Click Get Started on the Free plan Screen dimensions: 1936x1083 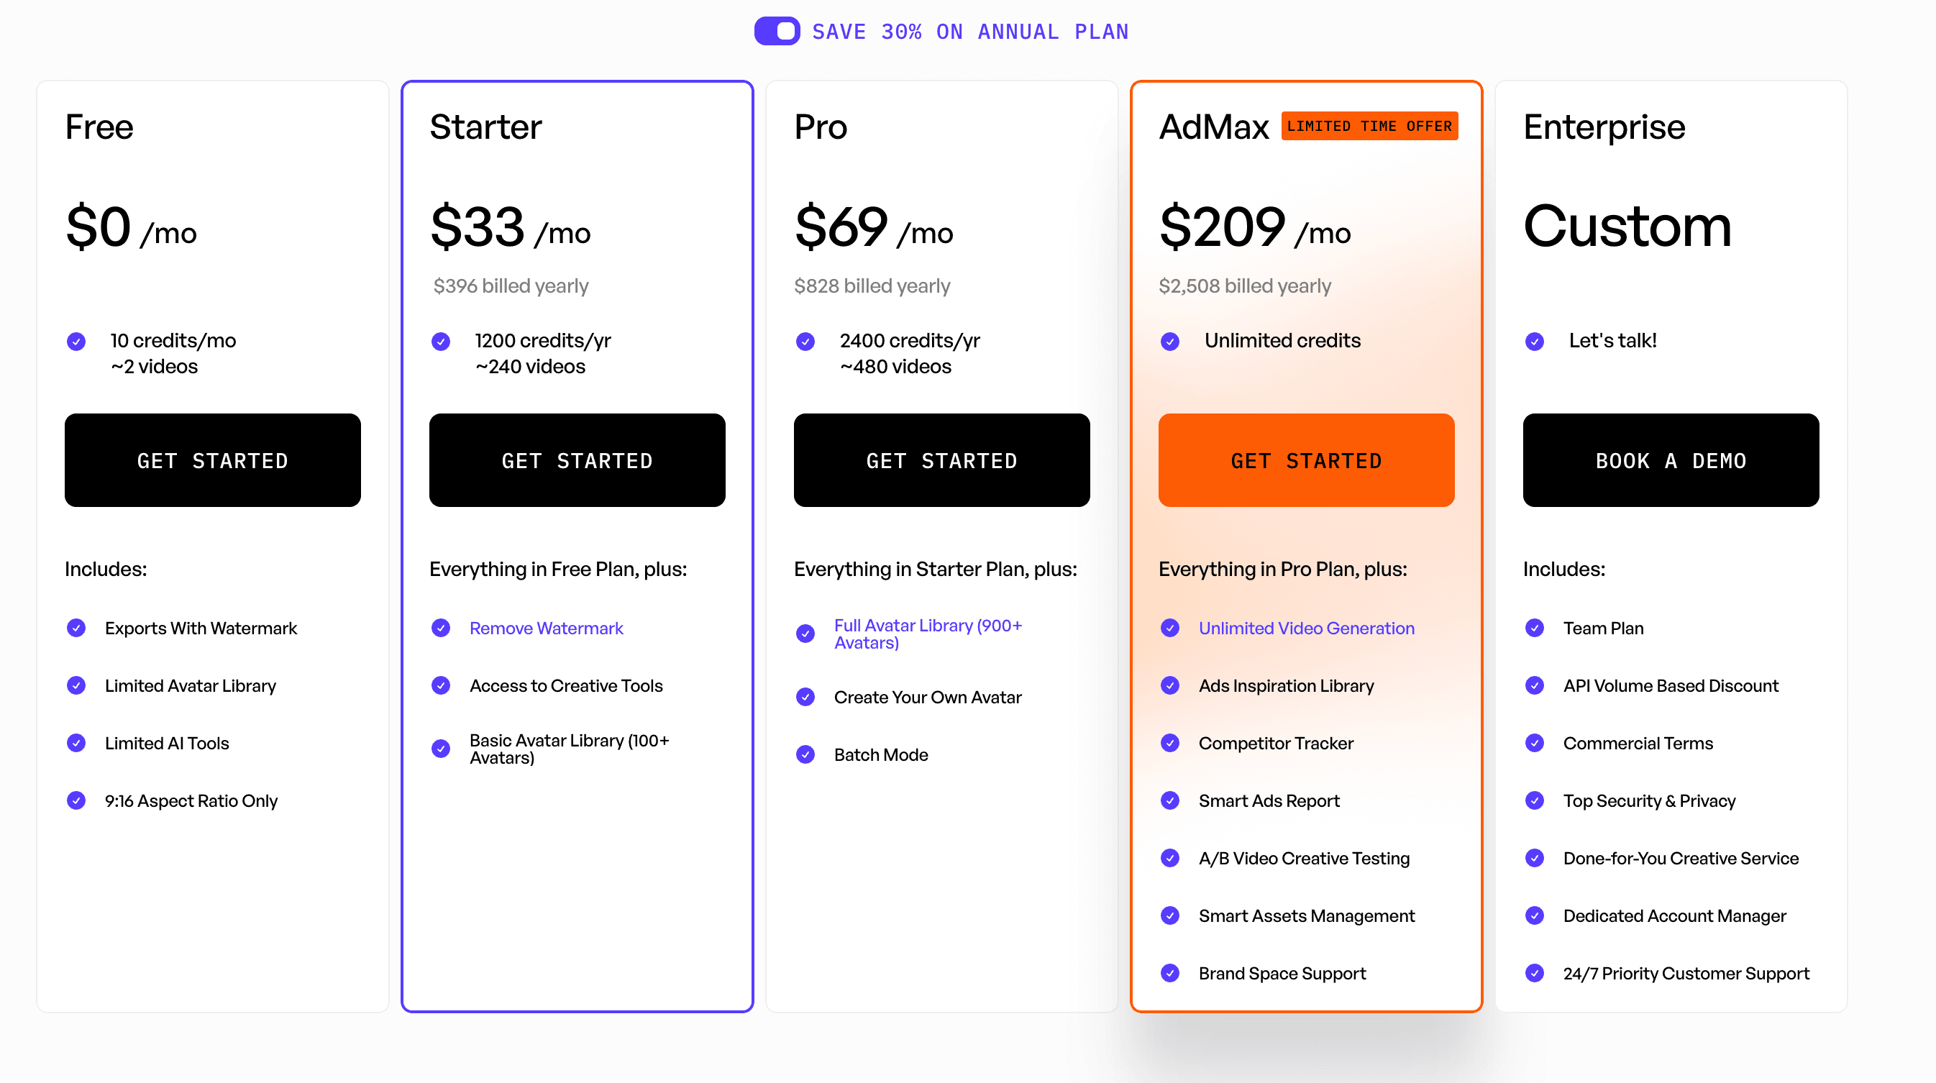pos(213,460)
